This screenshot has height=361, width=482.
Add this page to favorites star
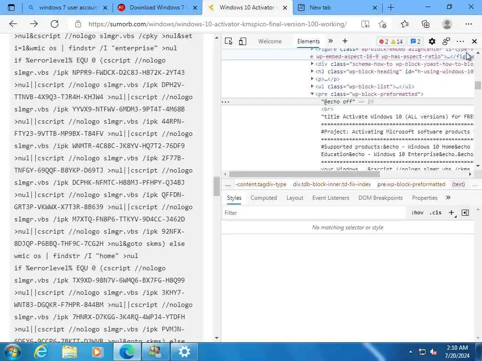point(382,24)
